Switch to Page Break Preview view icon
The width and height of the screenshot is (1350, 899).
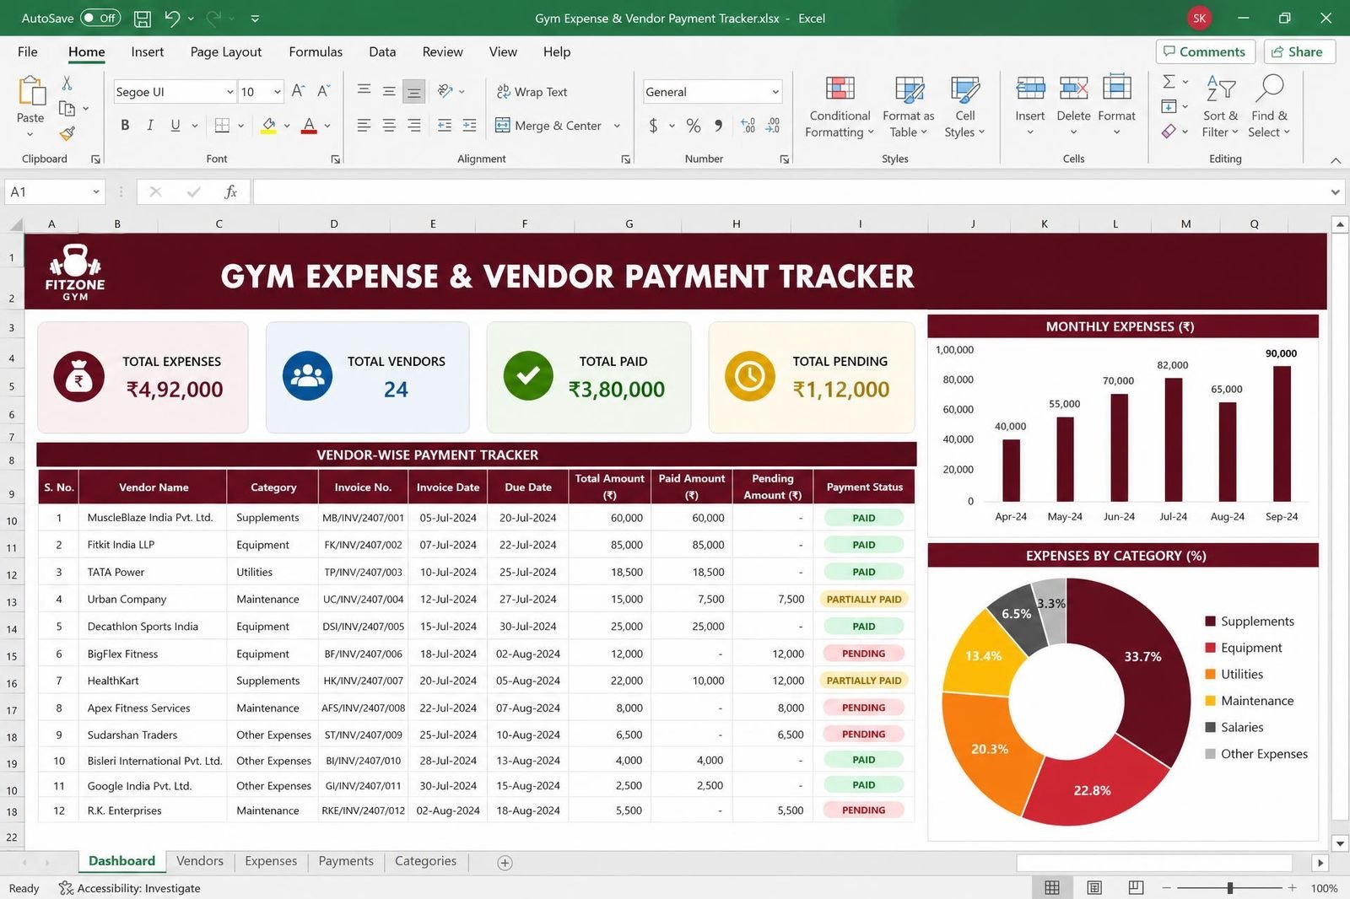[x=1136, y=887]
